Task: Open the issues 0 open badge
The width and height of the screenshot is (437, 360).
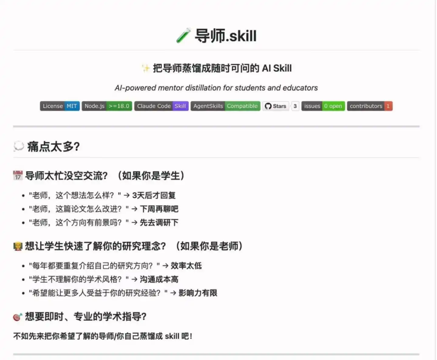Action: (323, 106)
